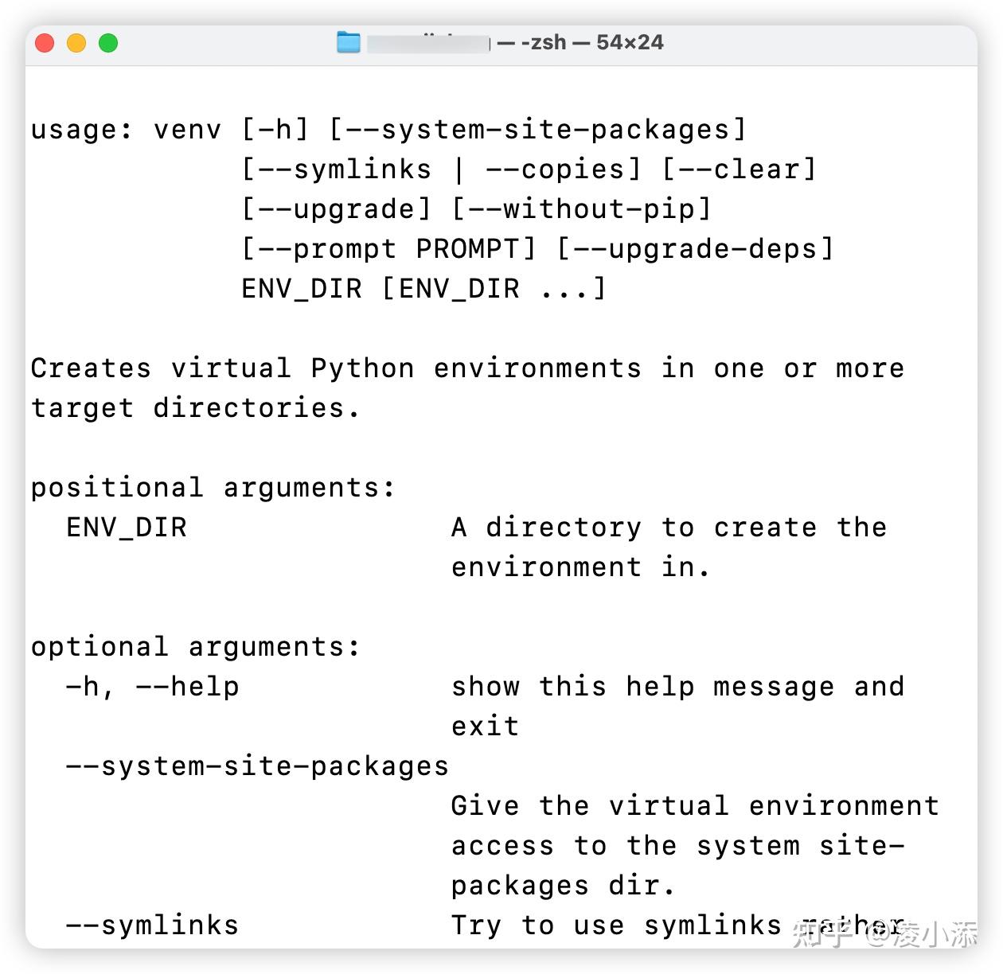Click the word venv in the usage line
The height and width of the screenshot is (974, 1003).
point(188,129)
